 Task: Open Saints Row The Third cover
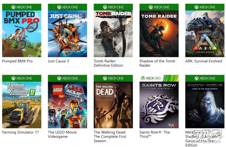pos(159,105)
